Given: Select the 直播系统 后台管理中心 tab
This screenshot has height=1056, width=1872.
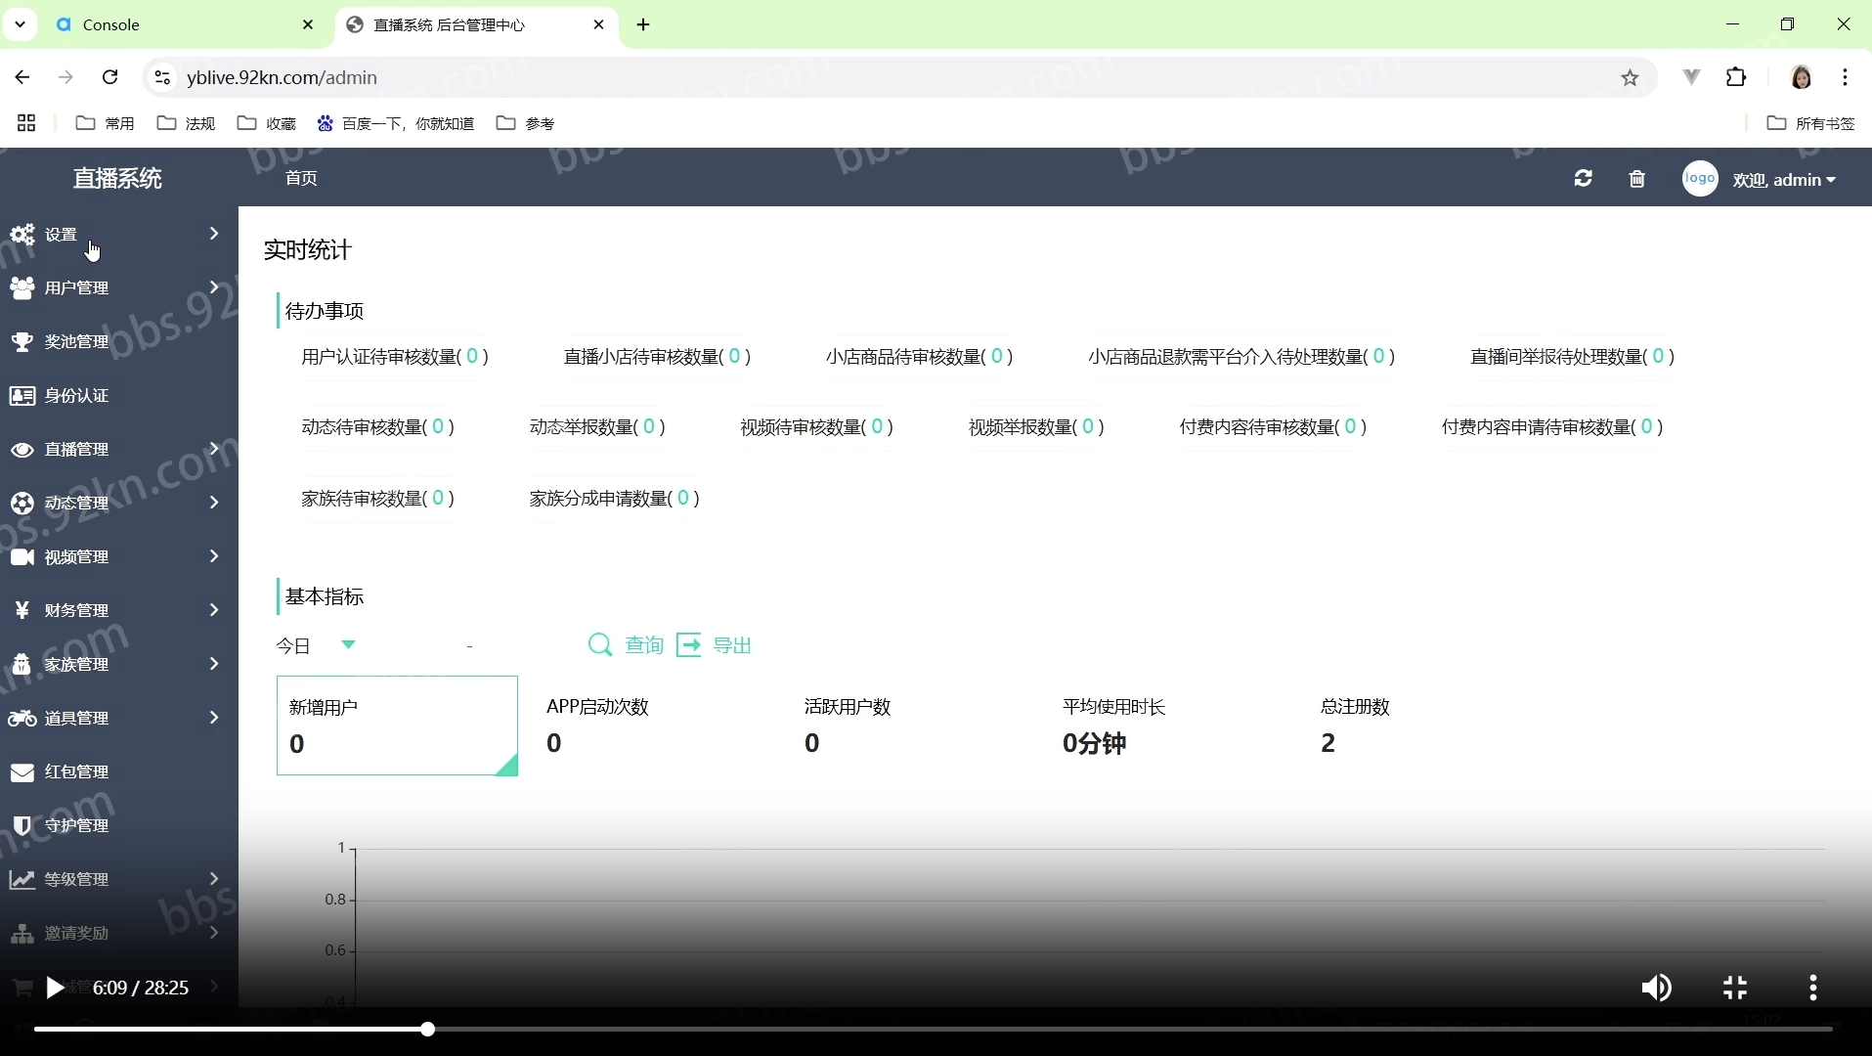Looking at the screenshot, I should (x=476, y=24).
